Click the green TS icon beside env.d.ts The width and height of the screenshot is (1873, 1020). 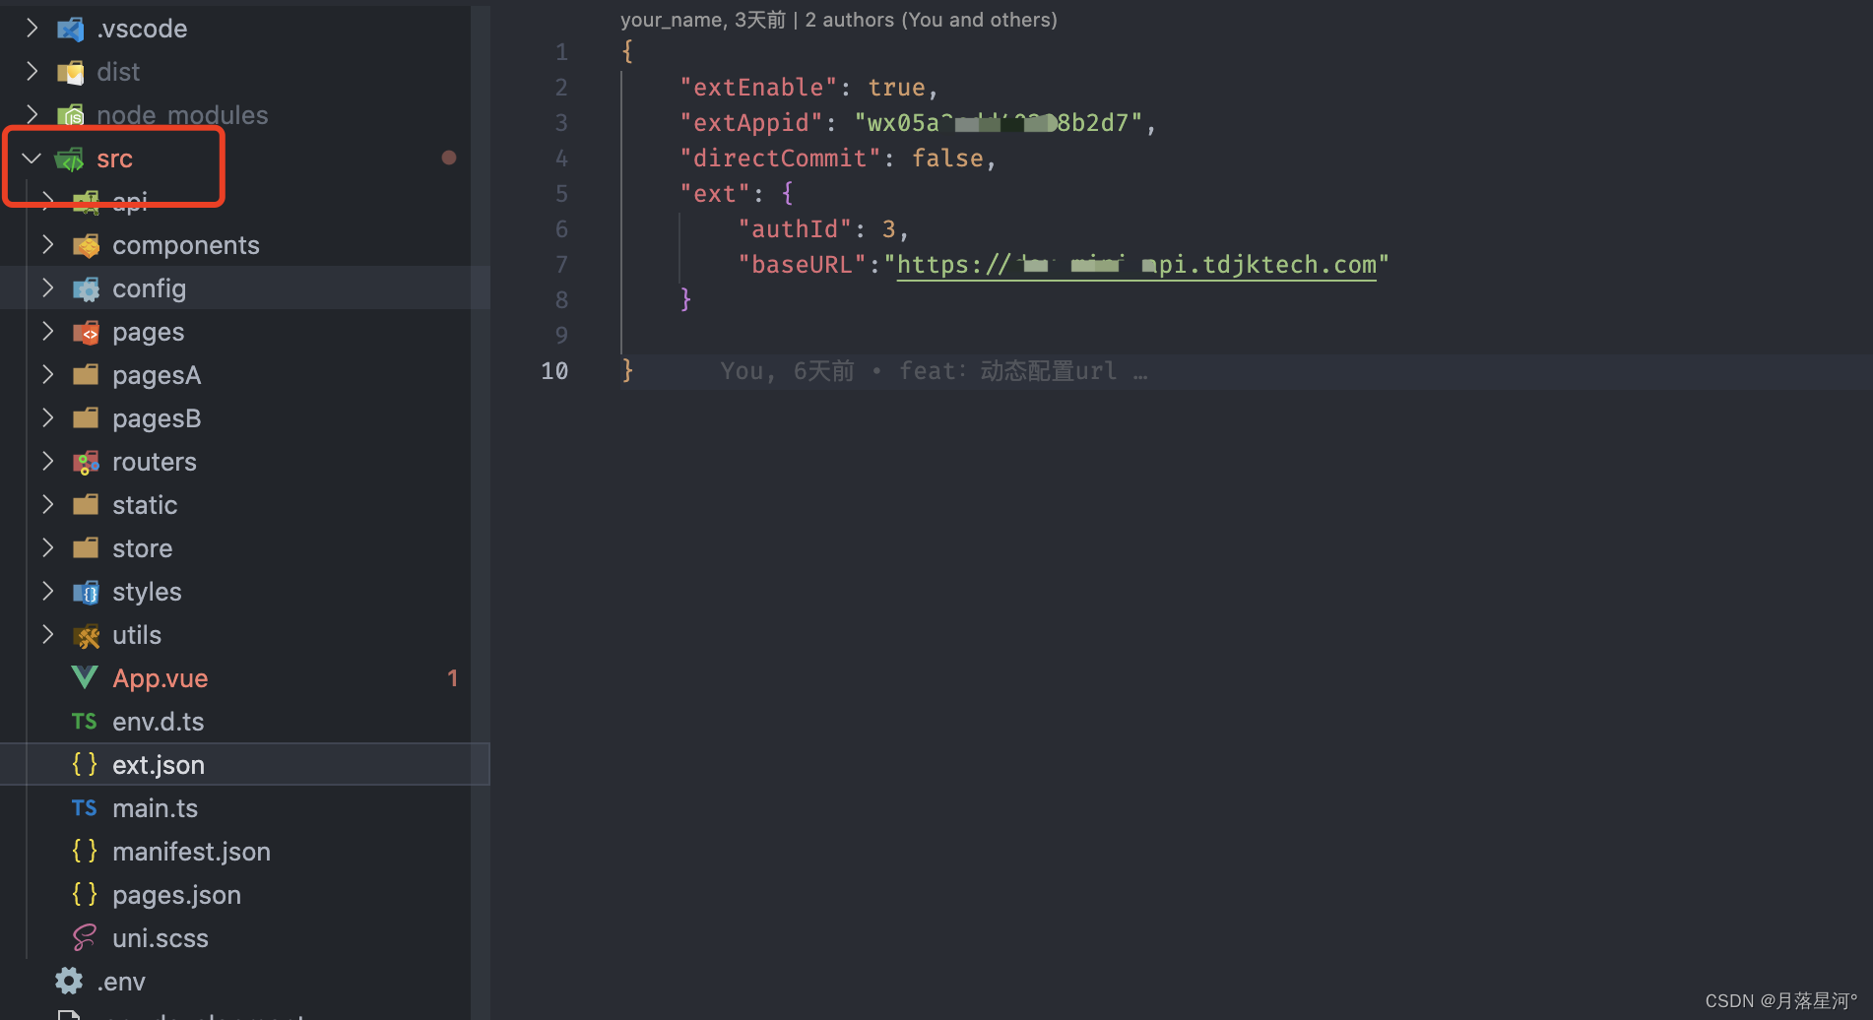point(85,721)
